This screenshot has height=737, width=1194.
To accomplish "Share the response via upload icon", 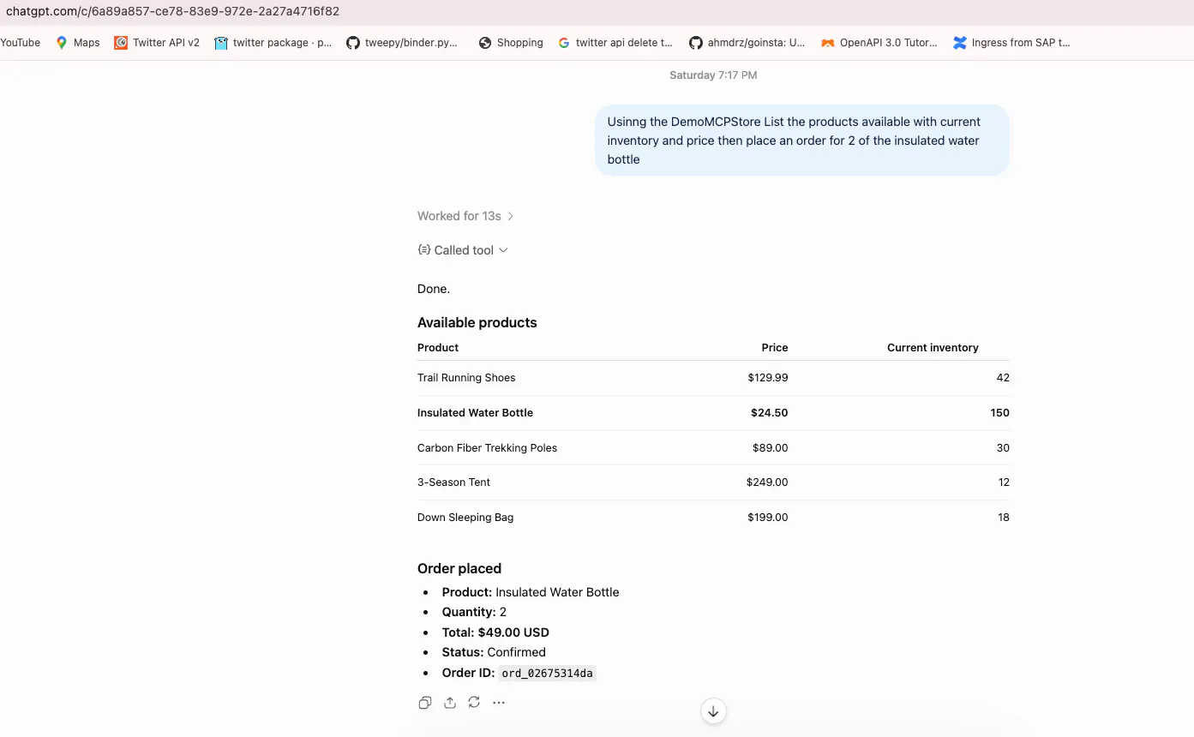I will [449, 703].
